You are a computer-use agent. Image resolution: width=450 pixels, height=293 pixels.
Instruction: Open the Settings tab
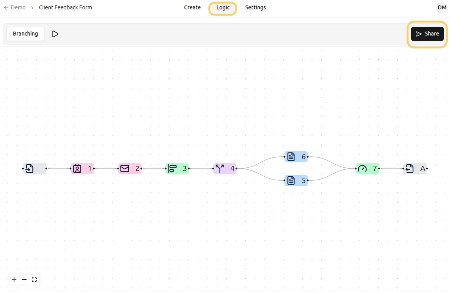255,7
